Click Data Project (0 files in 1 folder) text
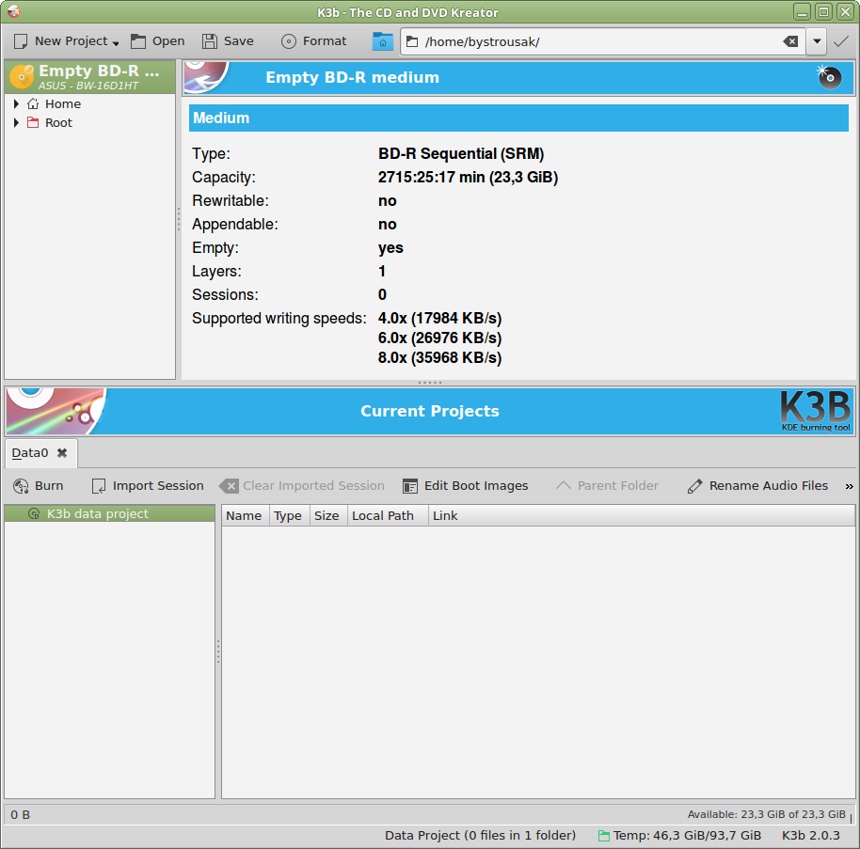 click(481, 835)
